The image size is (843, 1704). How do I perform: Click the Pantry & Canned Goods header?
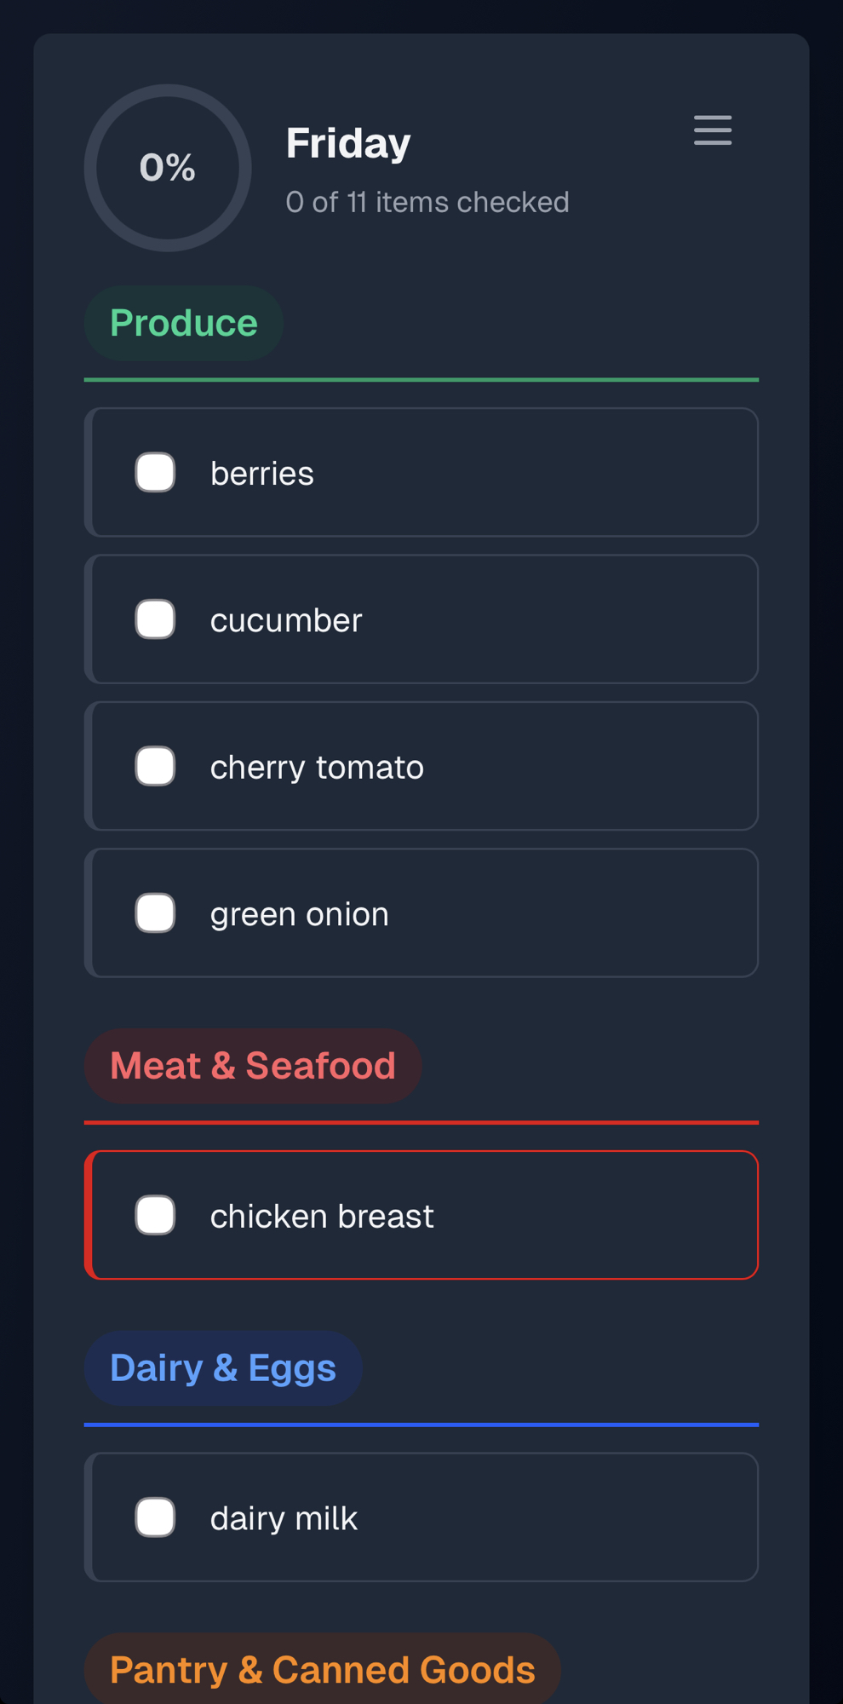pos(322,1670)
